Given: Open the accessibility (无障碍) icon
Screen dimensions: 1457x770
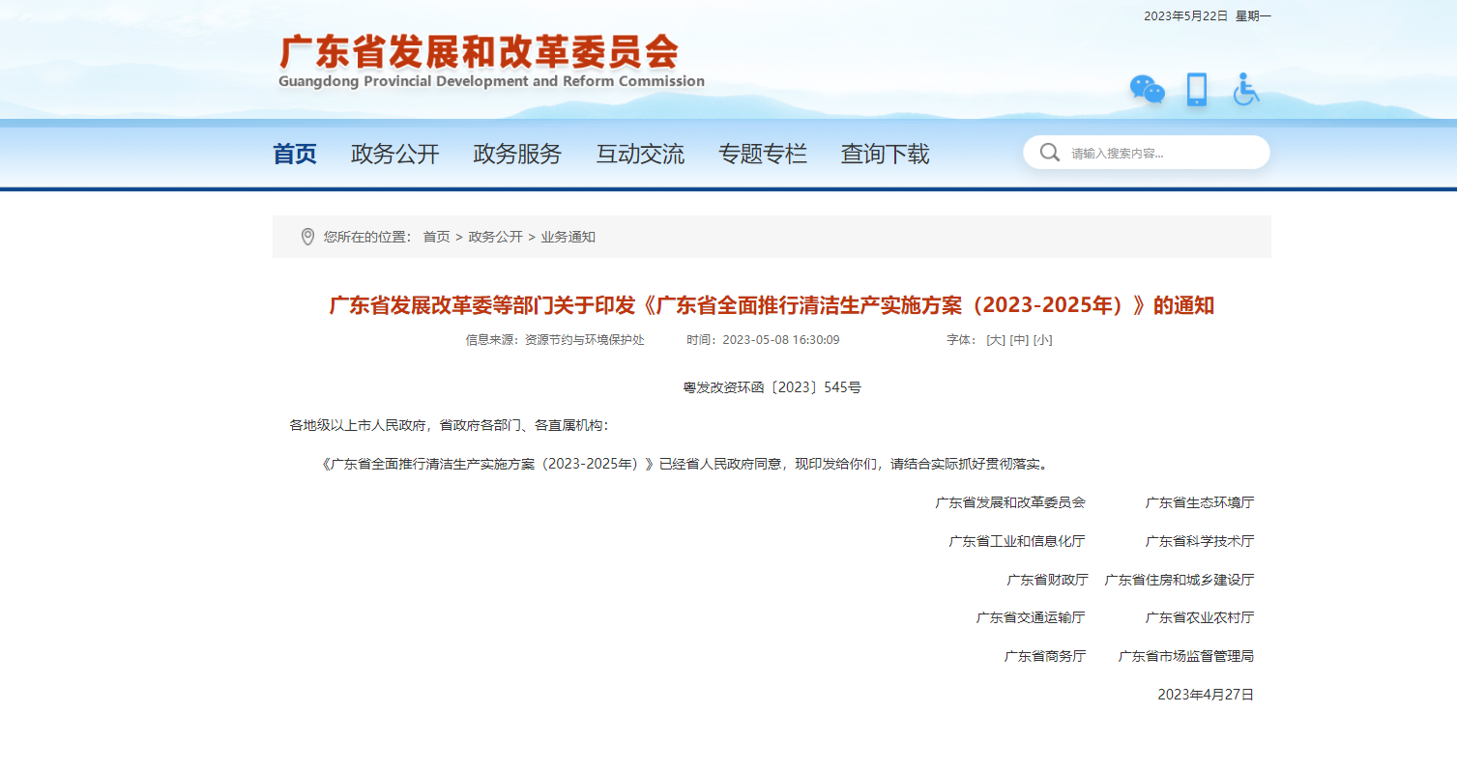Looking at the screenshot, I should point(1246,89).
